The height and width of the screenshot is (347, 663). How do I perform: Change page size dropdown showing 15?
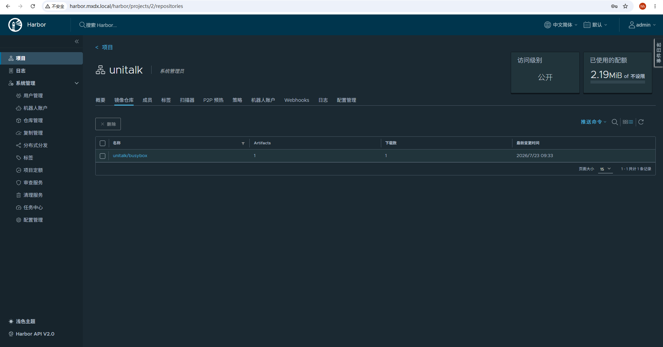click(x=605, y=169)
